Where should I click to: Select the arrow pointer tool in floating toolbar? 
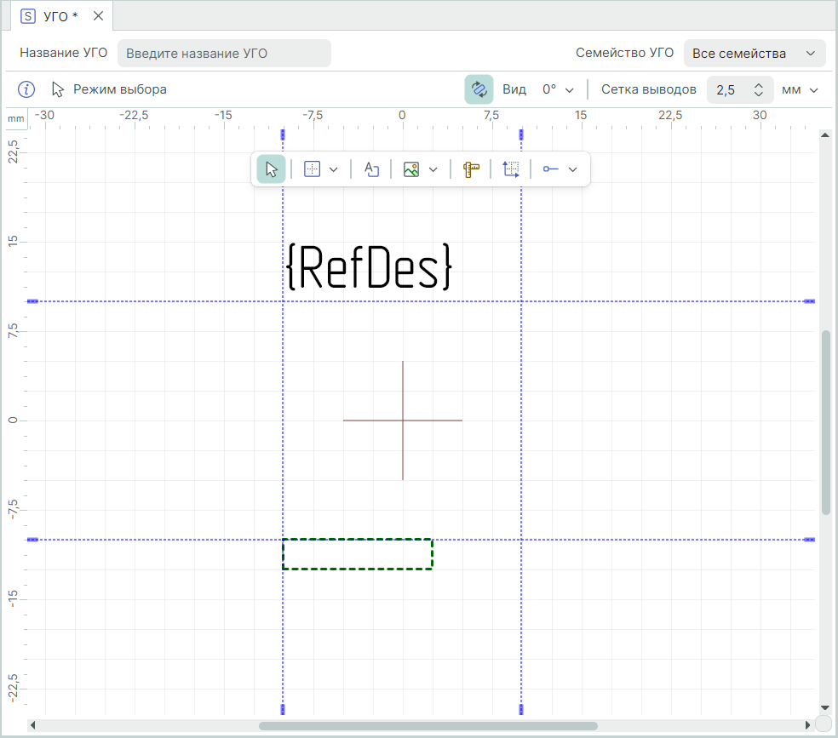tap(271, 169)
